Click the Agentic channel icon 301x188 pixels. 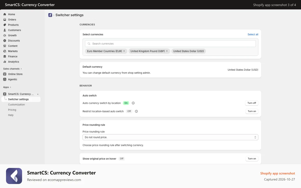pos(5,79)
